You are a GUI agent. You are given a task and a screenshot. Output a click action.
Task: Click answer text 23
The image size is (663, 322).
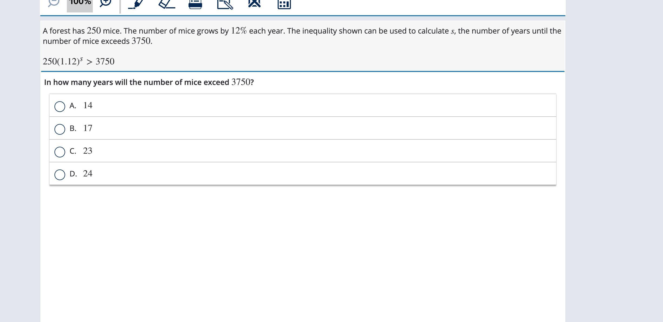(88, 151)
